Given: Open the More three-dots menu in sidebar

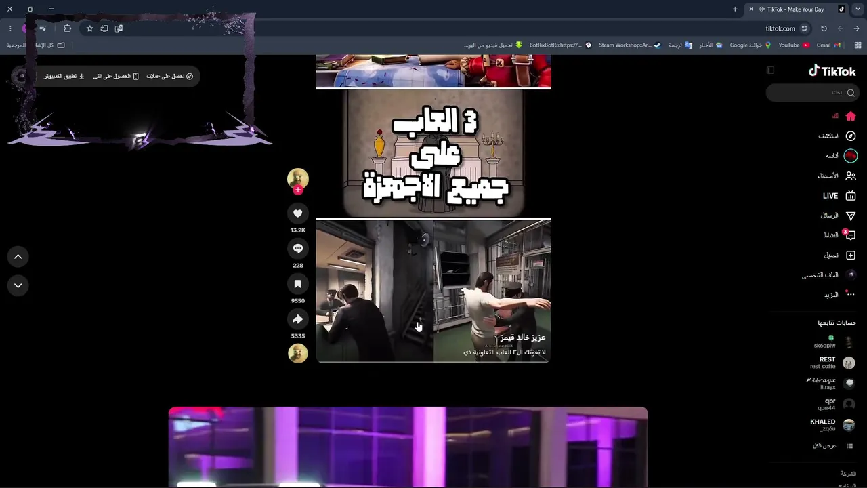Looking at the screenshot, I should [851, 295].
